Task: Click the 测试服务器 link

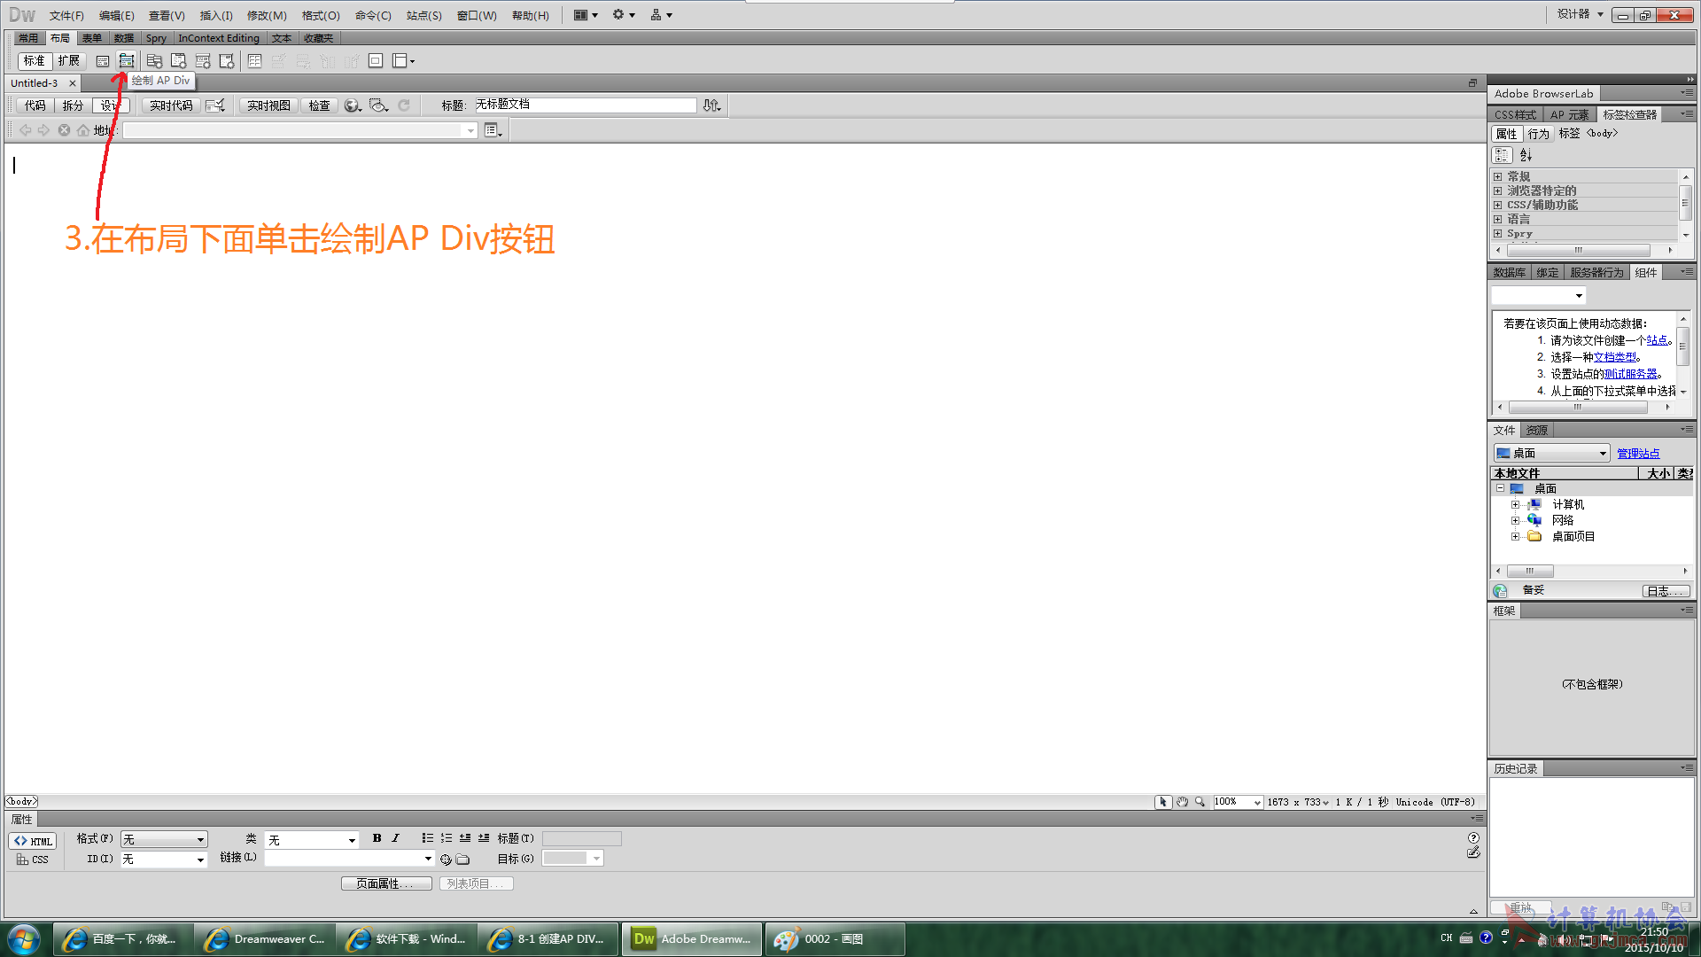Action: point(1630,374)
